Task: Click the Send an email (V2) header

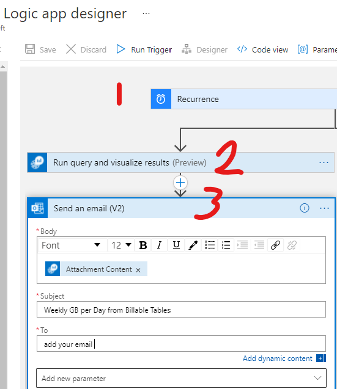Action: (x=181, y=208)
